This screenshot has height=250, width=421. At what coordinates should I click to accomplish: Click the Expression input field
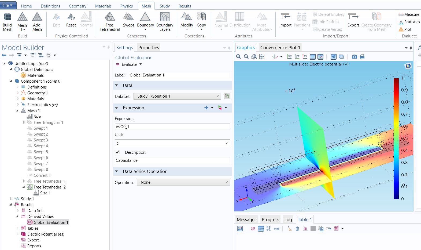click(172, 126)
